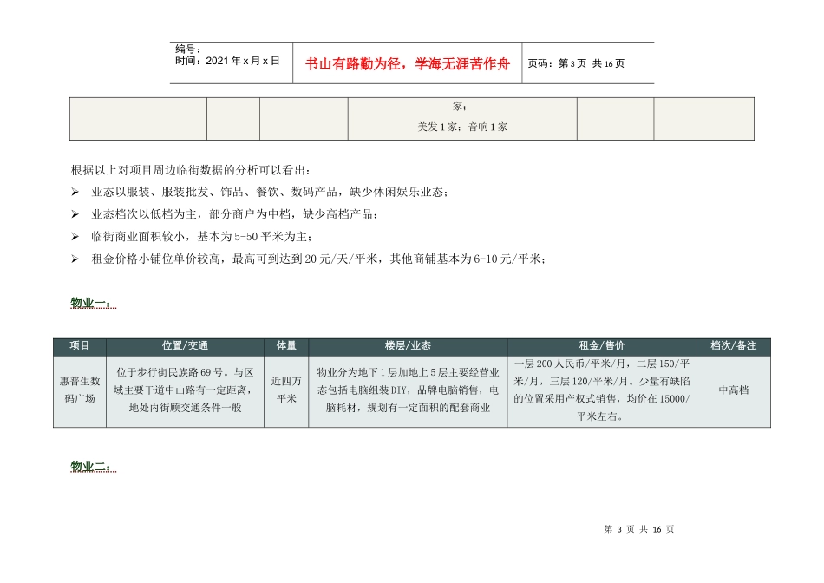
Task: Click arrow bullet before '业态以服装'
Action: pos(75,193)
